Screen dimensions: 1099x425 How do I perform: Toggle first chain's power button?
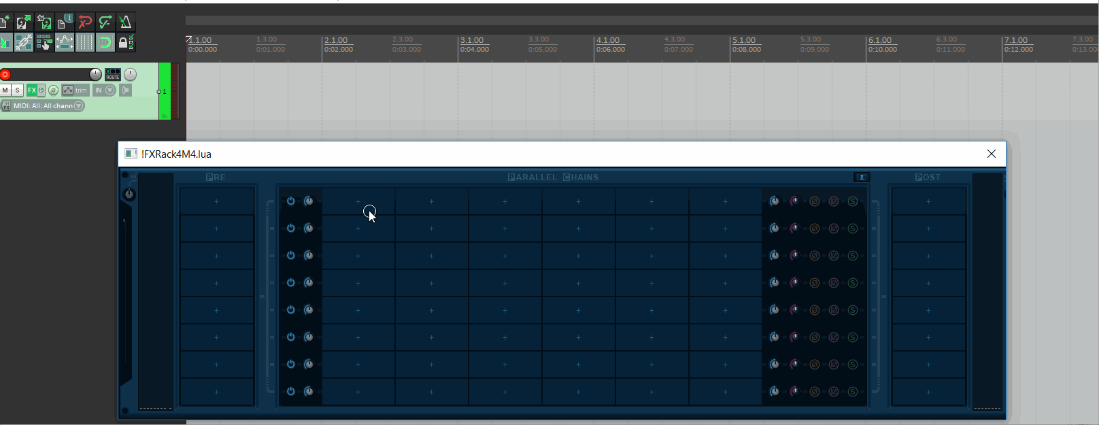pyautogui.click(x=291, y=201)
